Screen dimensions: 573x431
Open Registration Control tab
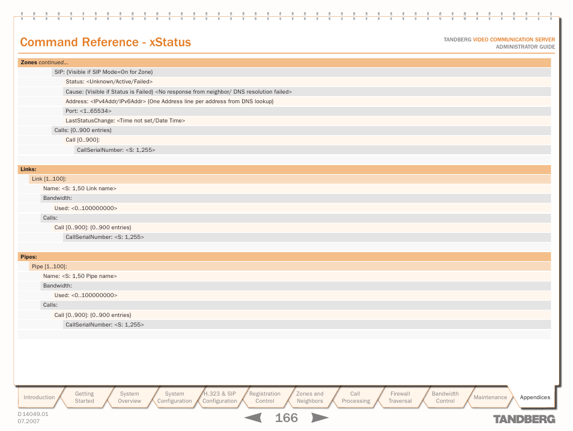pos(264,397)
